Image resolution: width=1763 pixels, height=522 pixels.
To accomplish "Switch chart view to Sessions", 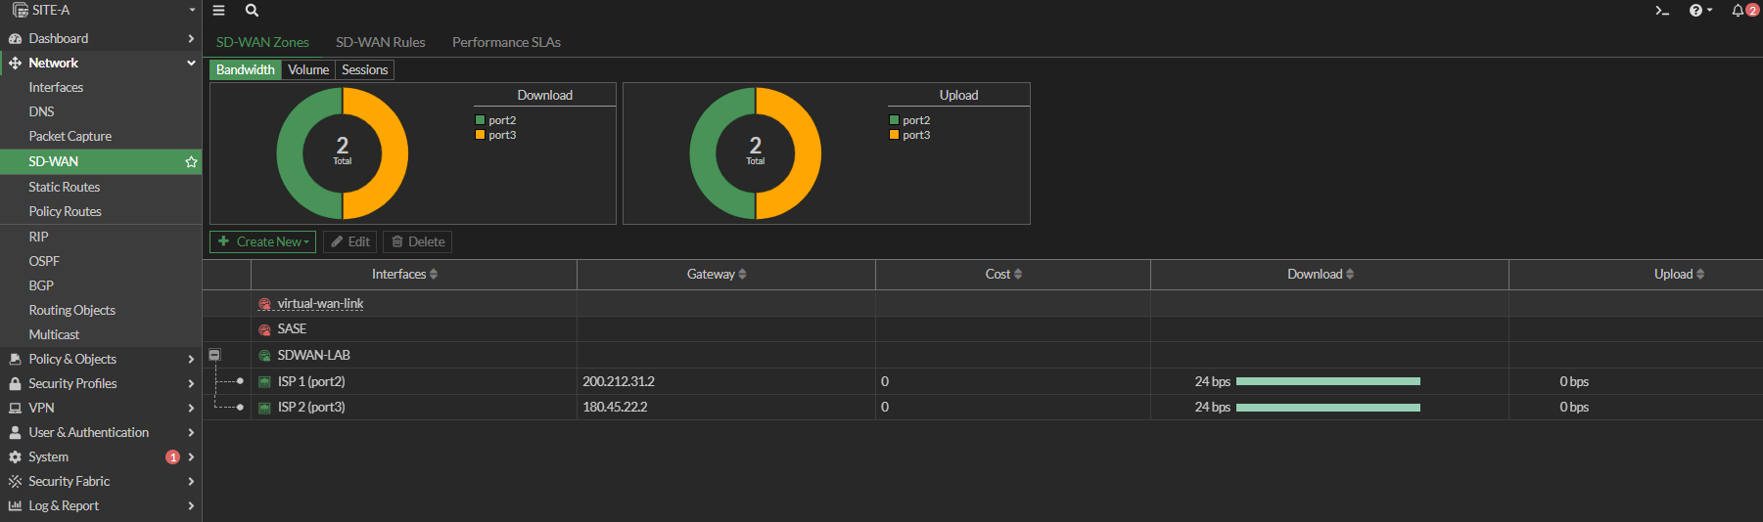I will pyautogui.click(x=364, y=70).
